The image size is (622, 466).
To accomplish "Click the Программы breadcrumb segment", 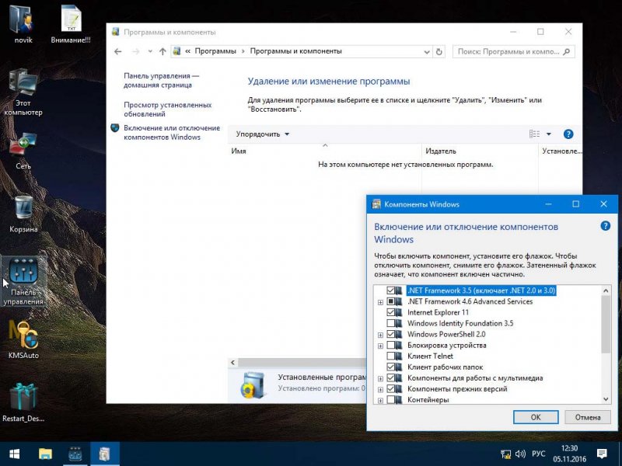I will (x=215, y=51).
